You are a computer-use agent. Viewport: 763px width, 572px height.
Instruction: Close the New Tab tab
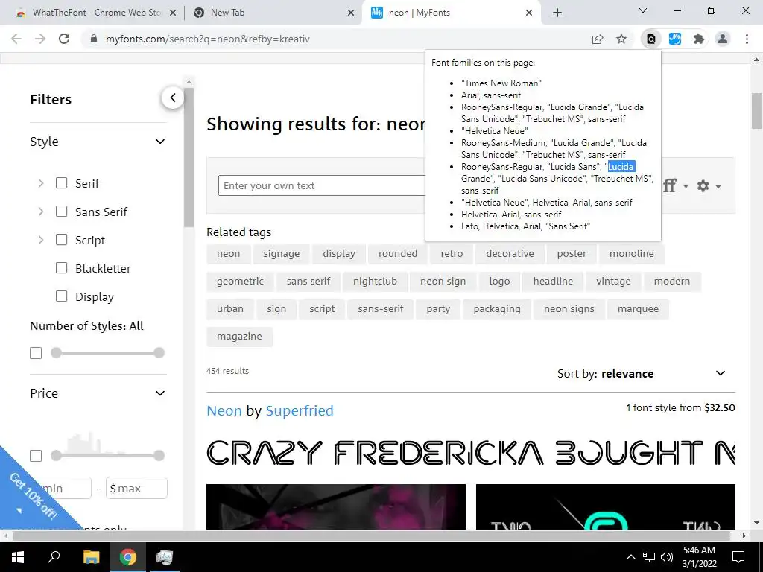coord(351,13)
